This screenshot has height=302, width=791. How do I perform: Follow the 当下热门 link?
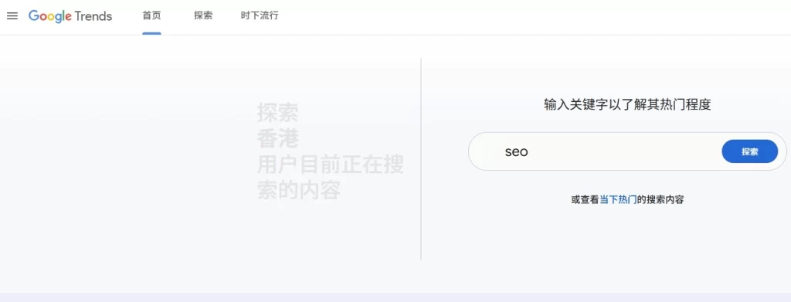pos(618,199)
